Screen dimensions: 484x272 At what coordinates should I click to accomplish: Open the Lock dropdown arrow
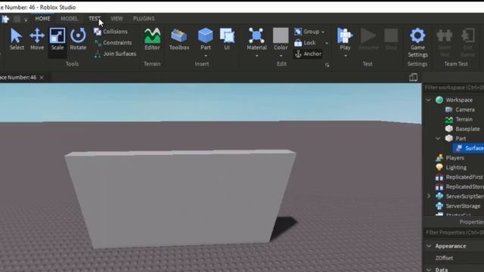[327, 43]
